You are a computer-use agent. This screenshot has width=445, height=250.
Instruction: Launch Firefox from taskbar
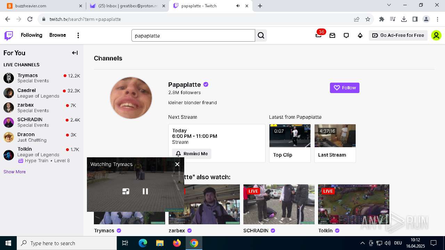pos(177,243)
